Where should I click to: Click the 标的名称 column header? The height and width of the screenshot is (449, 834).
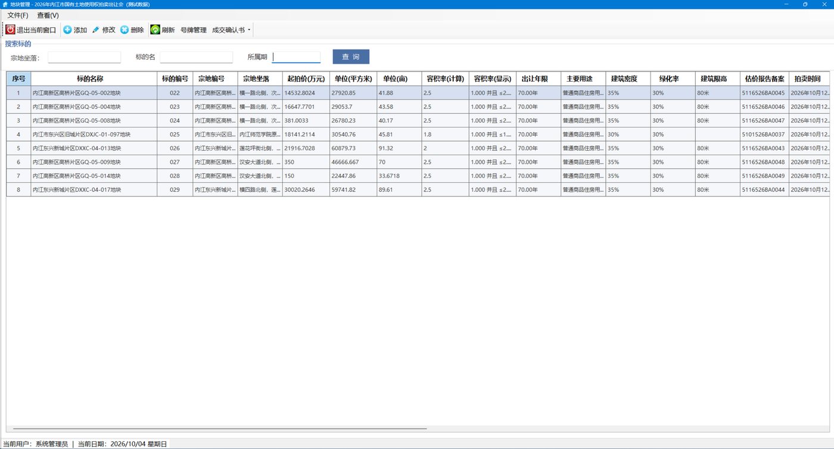94,79
